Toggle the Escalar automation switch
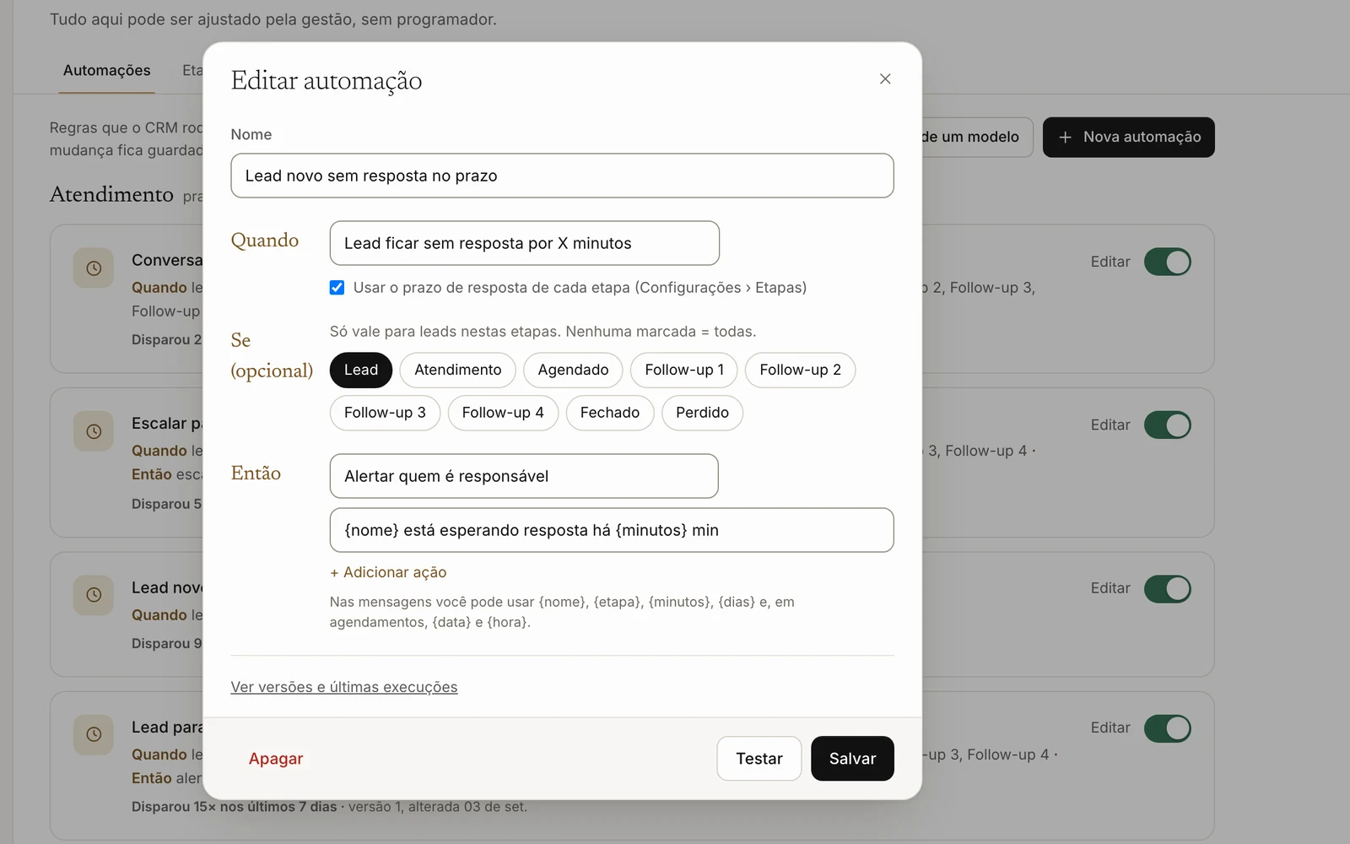This screenshot has width=1350, height=844. pos(1168,425)
